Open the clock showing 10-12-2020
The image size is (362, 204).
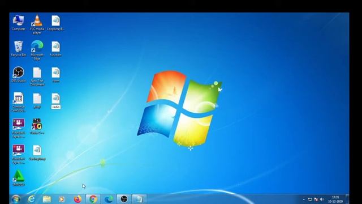[x=335, y=199]
